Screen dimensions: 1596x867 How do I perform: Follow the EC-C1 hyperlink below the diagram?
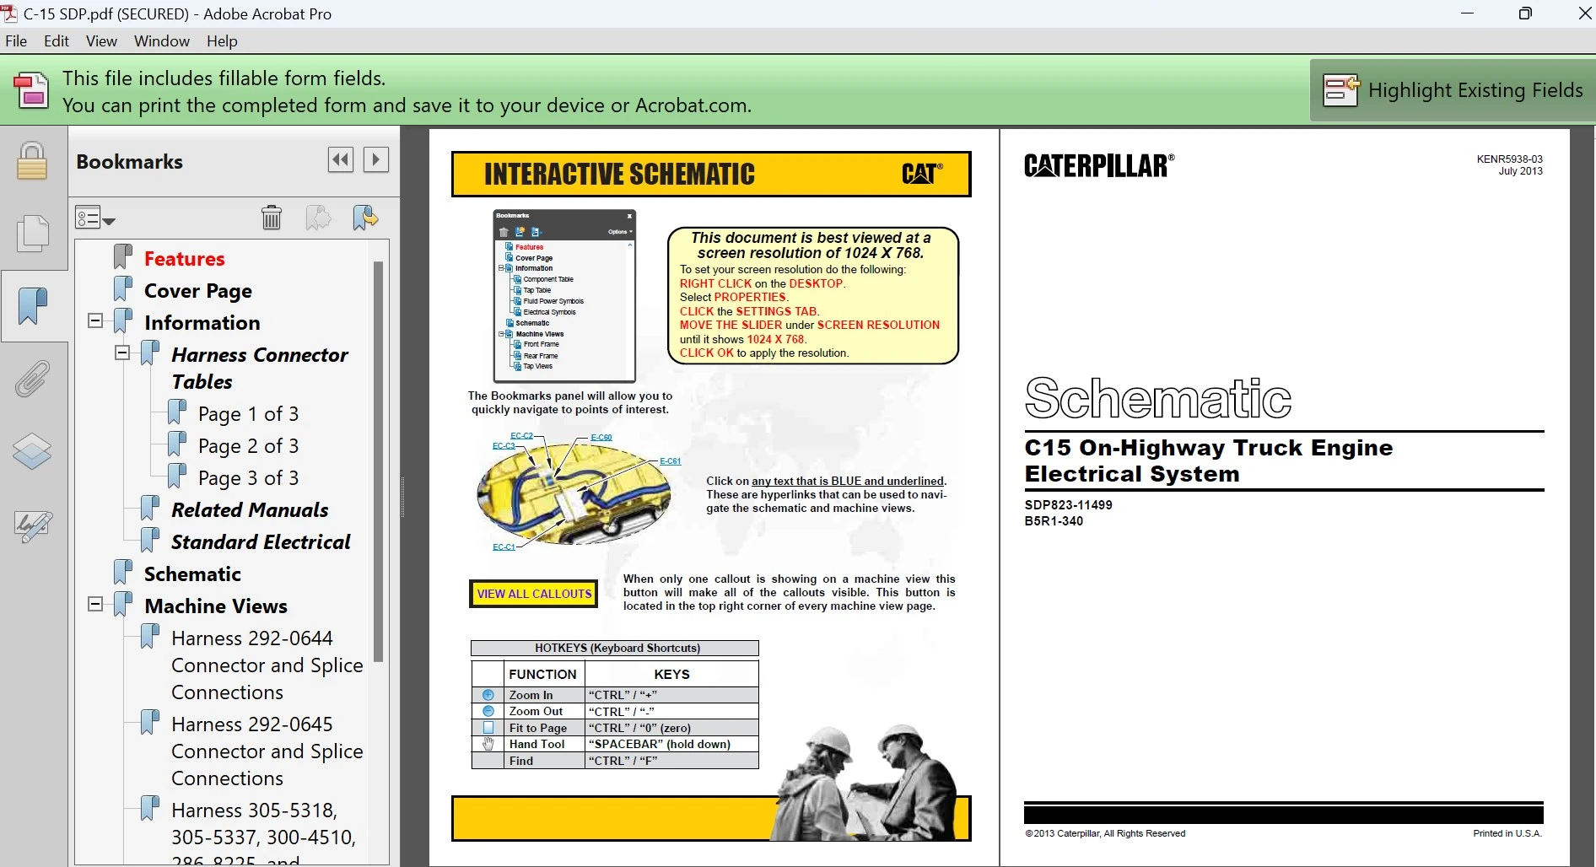click(x=504, y=547)
